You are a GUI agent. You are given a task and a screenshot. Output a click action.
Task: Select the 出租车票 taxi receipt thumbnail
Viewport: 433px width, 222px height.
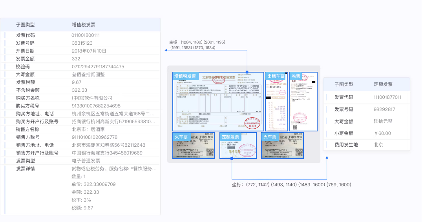coord(276,102)
